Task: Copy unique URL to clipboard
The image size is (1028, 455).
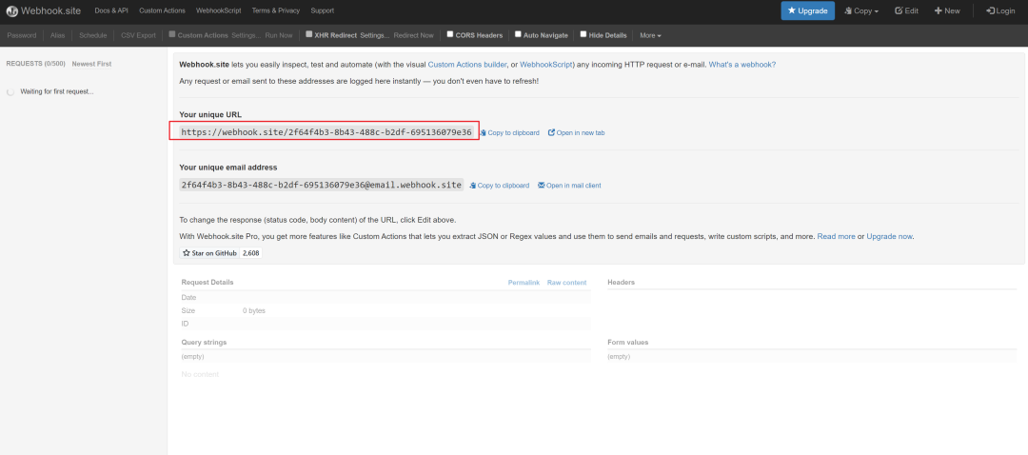Action: point(509,132)
